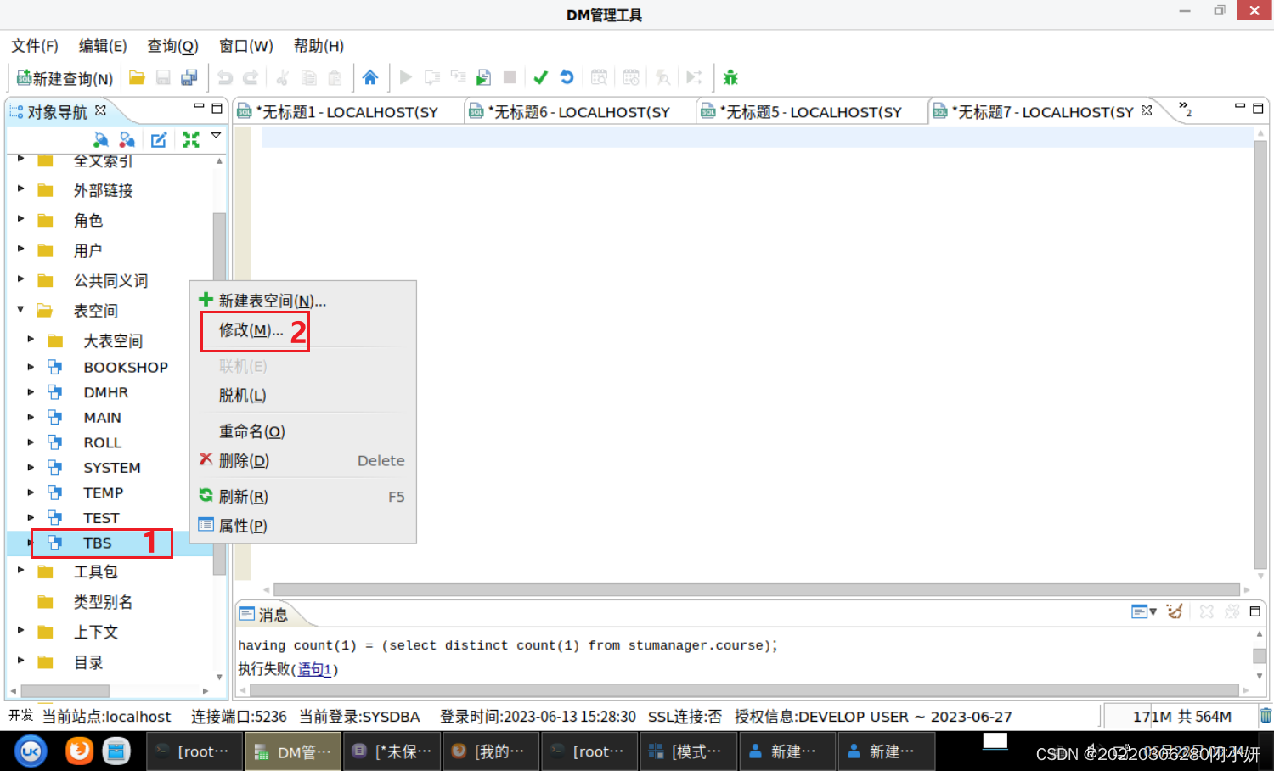The width and height of the screenshot is (1274, 771).
Task: Maximize the 对象导航 panel
Action: [217, 109]
